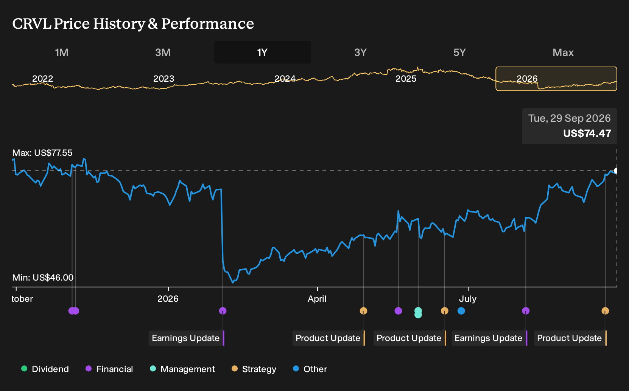Open the Product Update label before July
629x391 pixels.
point(410,338)
